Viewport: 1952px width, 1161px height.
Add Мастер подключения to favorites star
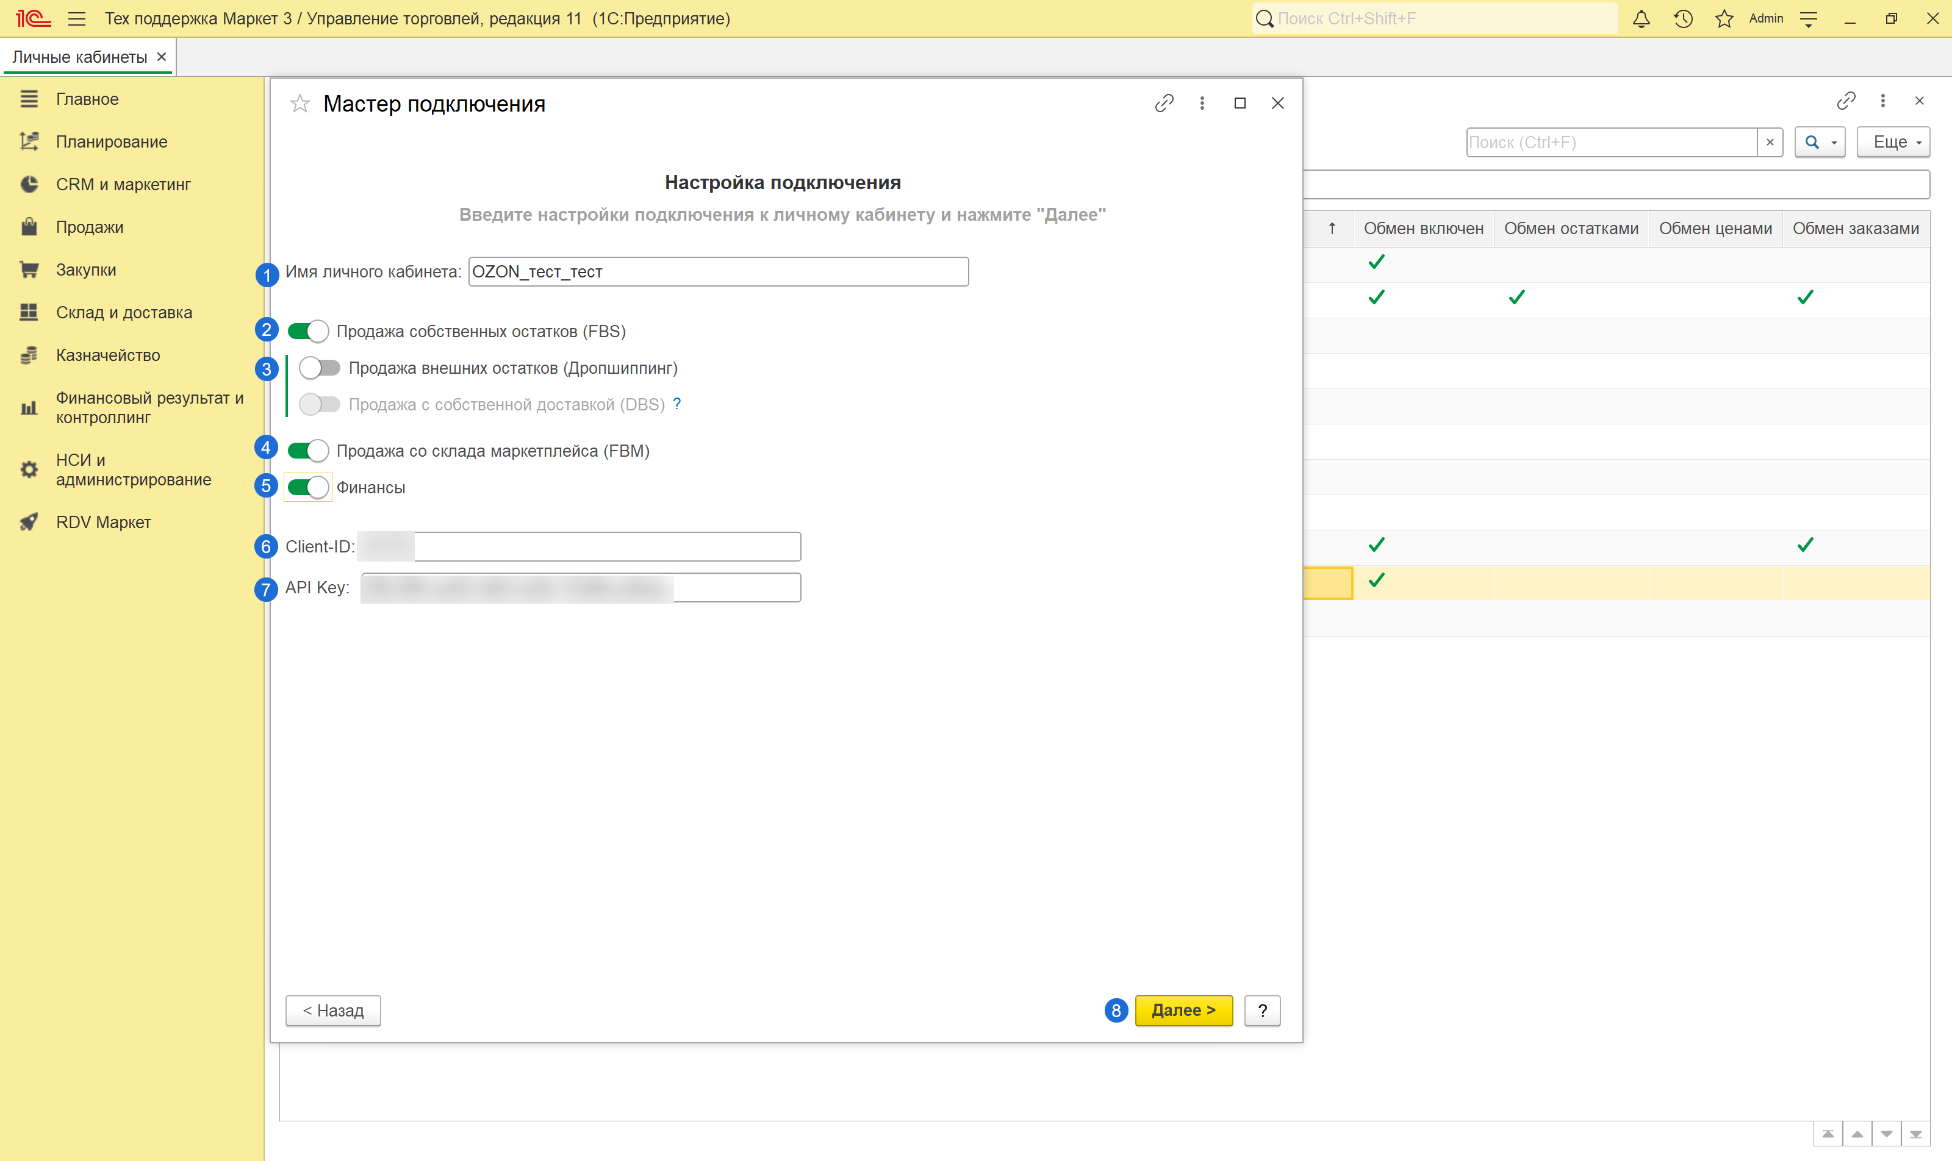pos(300,103)
